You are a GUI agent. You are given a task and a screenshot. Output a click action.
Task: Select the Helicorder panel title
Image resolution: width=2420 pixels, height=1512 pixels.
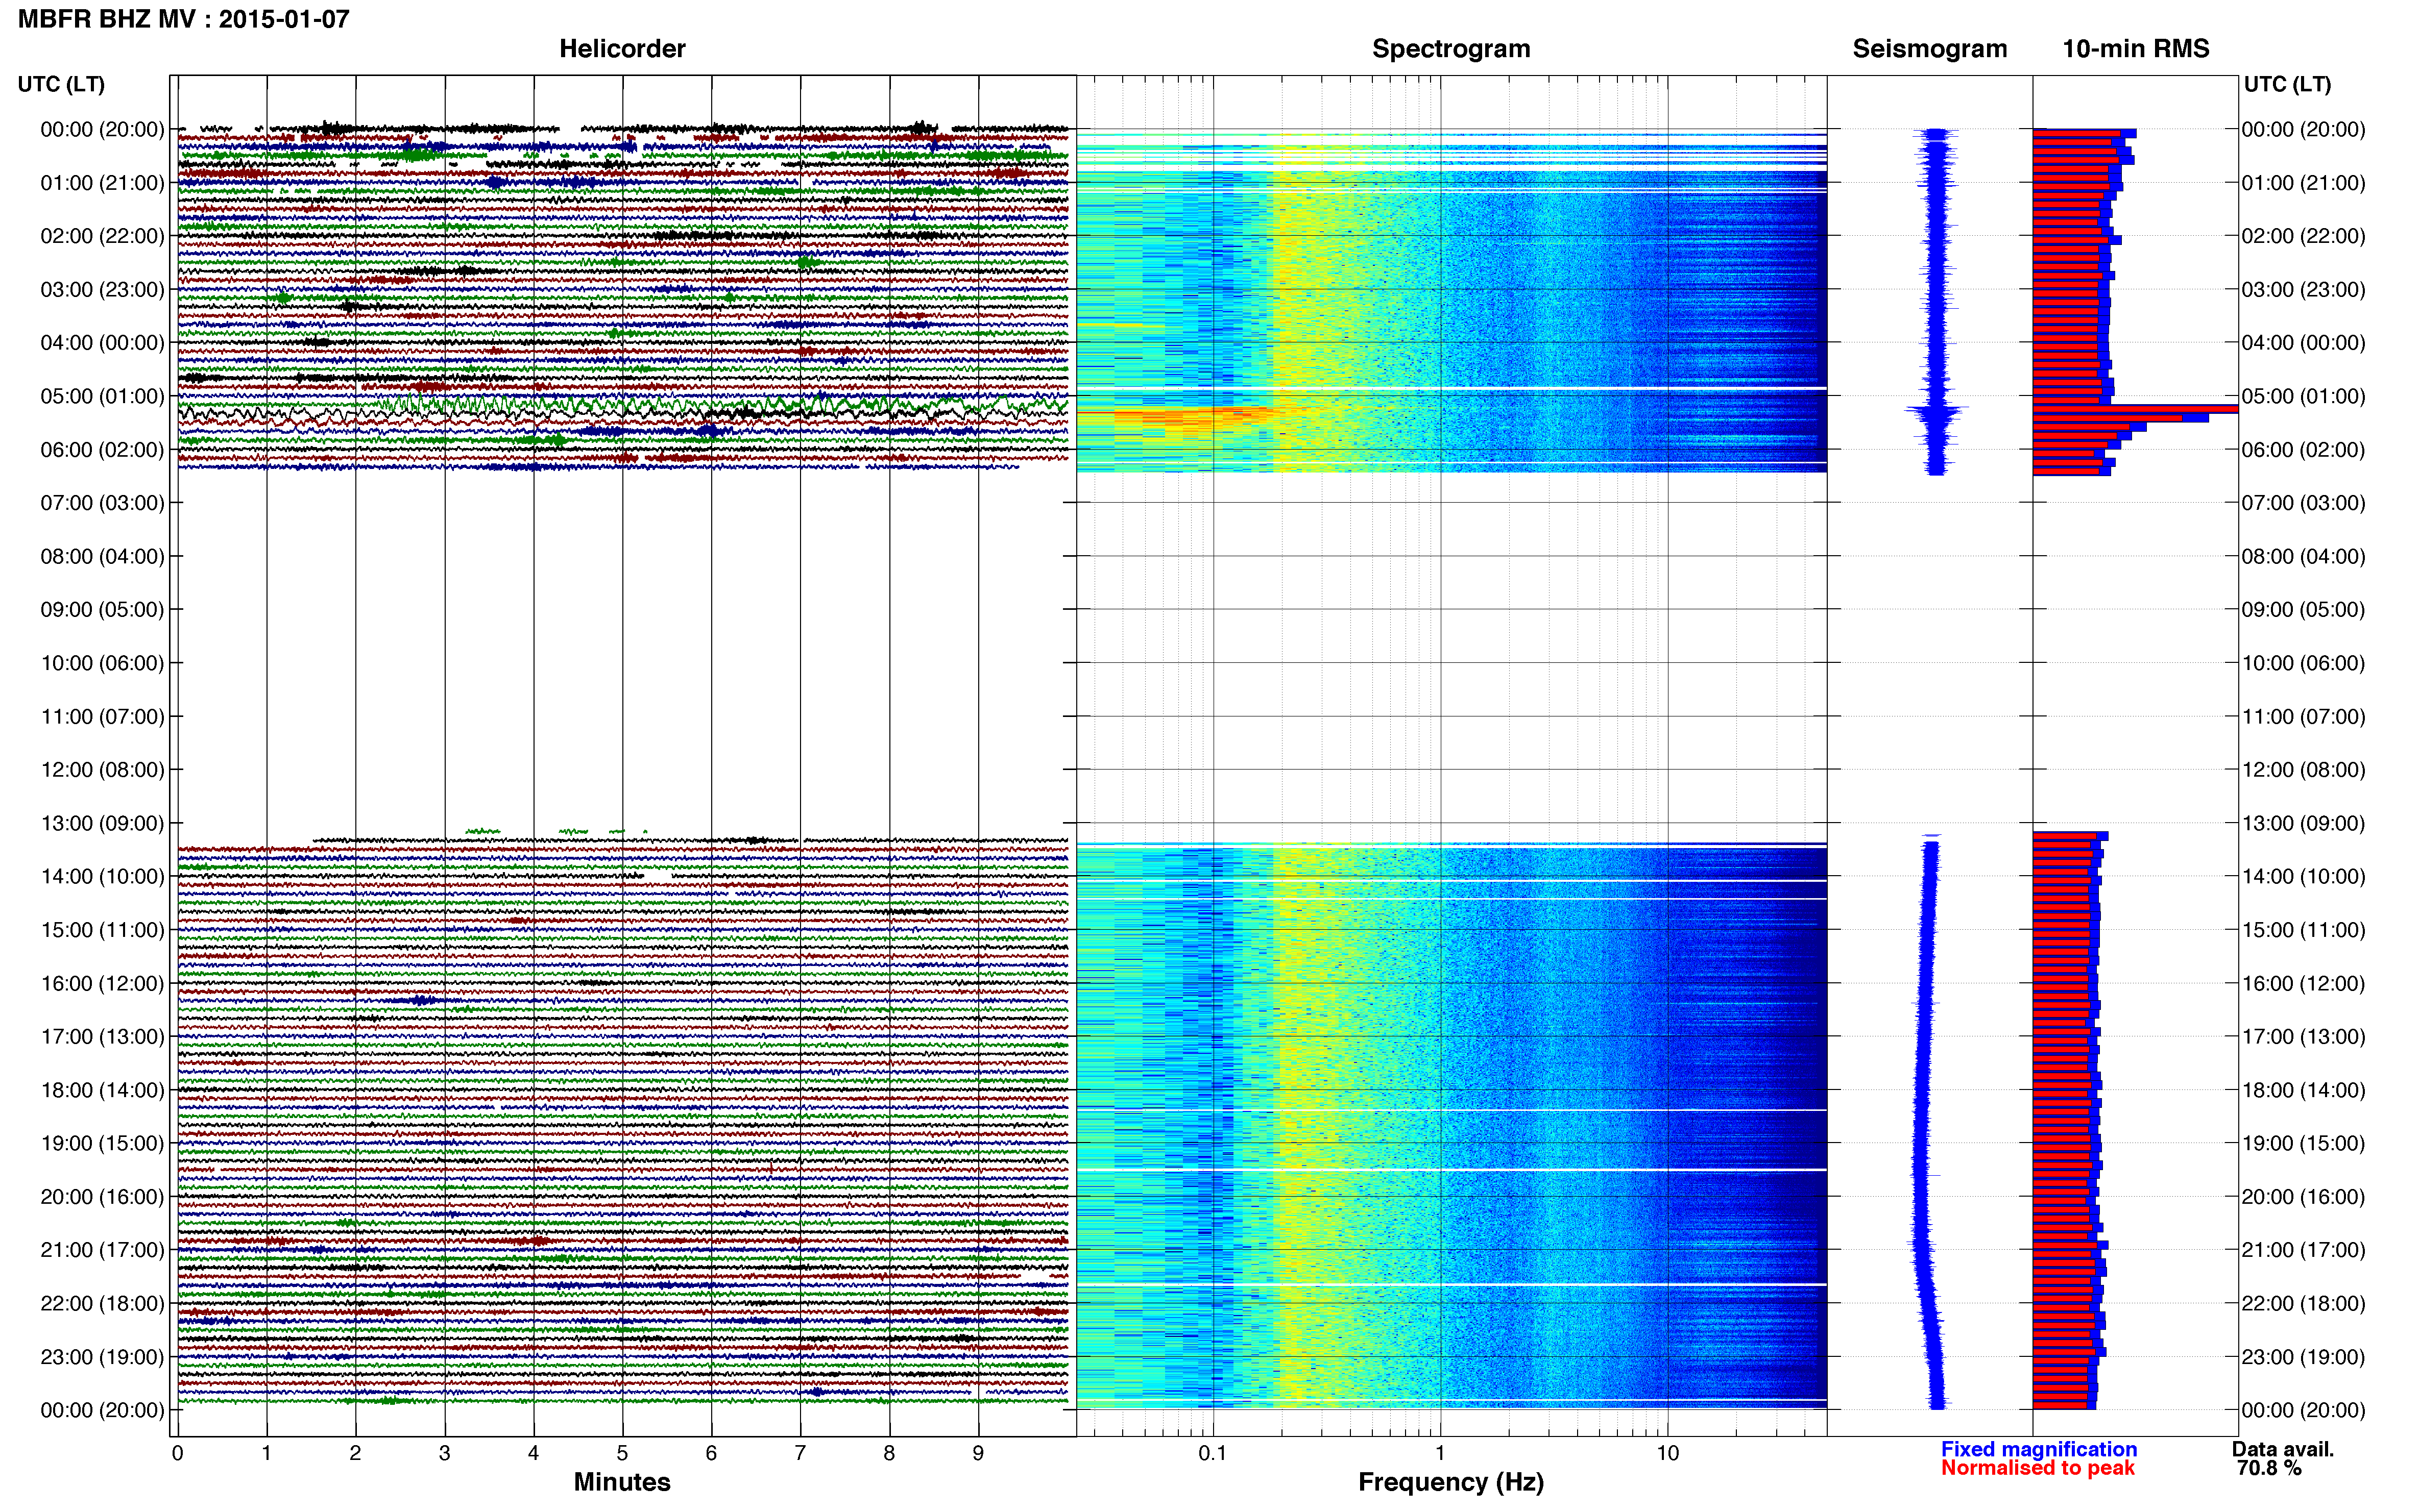coord(622,48)
